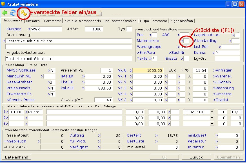Switch to the Umsätze tab
The width and height of the screenshot is (247, 163).
coord(33,21)
